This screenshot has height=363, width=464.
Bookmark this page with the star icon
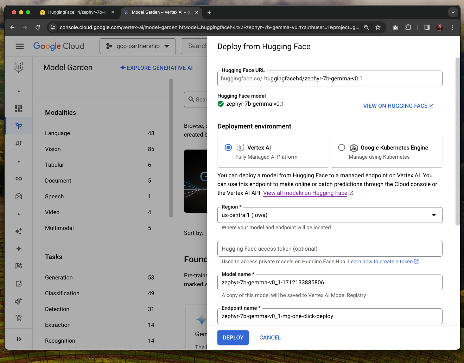pos(378,27)
